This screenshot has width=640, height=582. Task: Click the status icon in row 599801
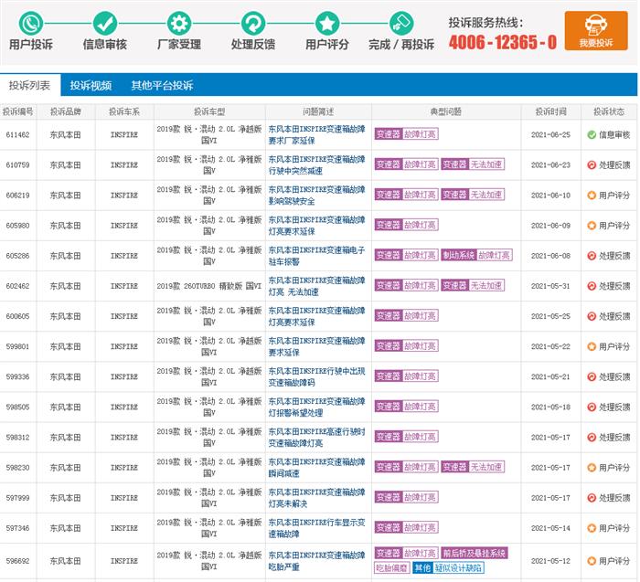click(592, 346)
